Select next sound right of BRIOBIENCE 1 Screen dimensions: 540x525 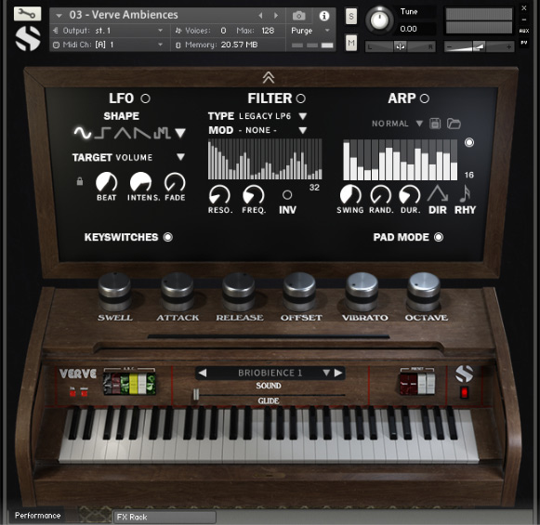pos(338,373)
